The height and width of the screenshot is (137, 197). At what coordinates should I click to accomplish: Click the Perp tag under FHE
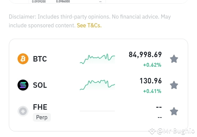[x=42, y=117]
